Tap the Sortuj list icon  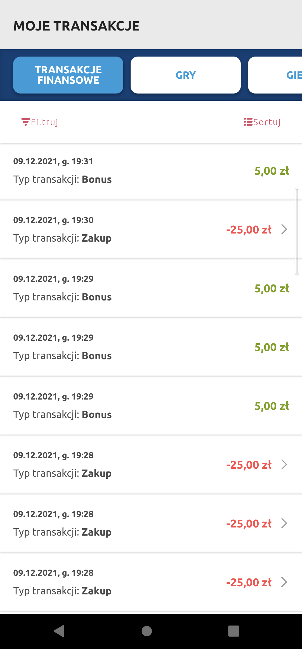point(248,122)
